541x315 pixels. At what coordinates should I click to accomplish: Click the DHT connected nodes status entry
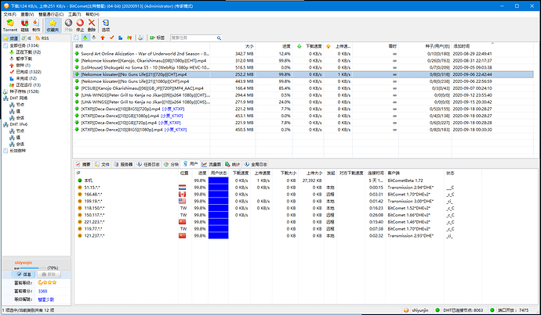[459, 310]
